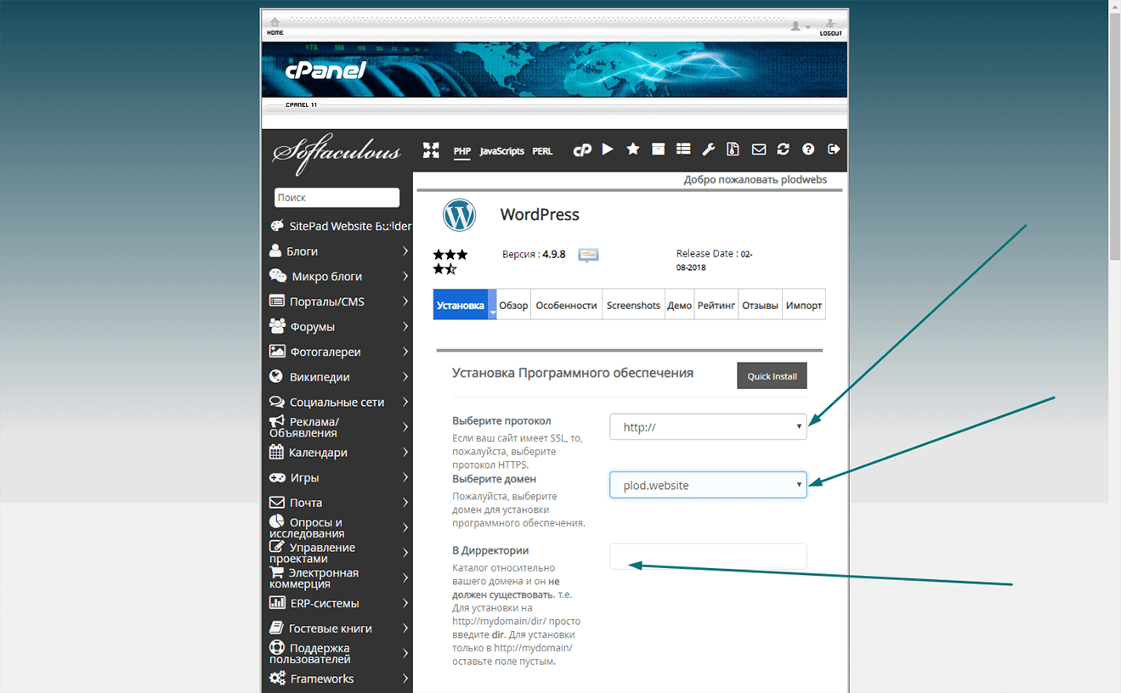Image resolution: width=1121 pixels, height=693 pixels.
Task: Switch to the Рейтинг tab
Action: coord(716,305)
